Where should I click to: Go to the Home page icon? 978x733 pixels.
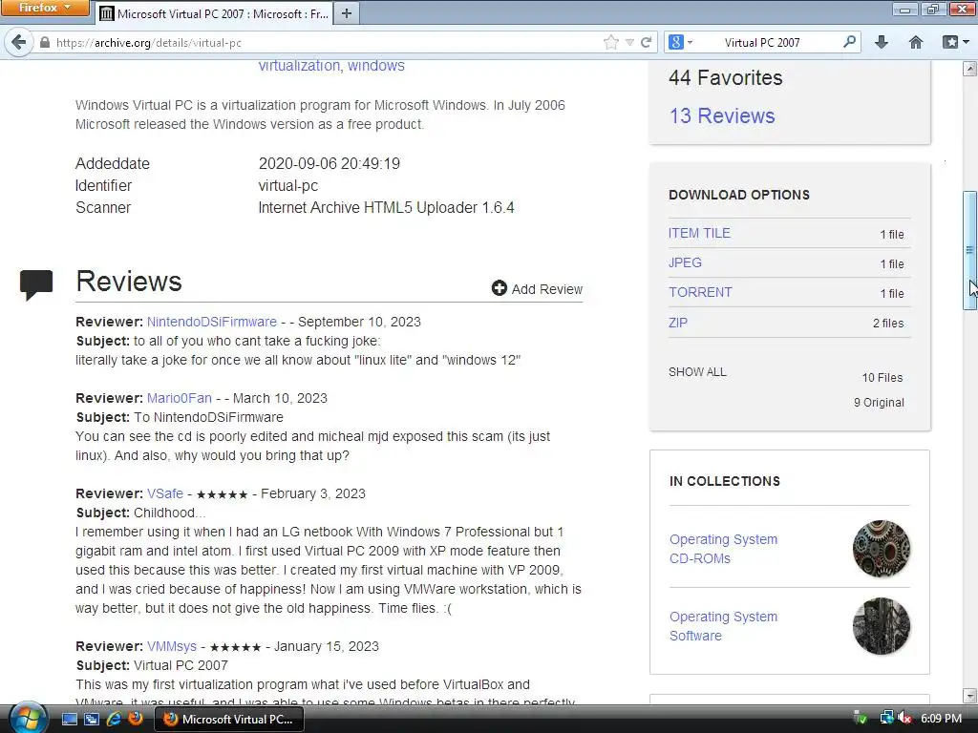(x=916, y=42)
